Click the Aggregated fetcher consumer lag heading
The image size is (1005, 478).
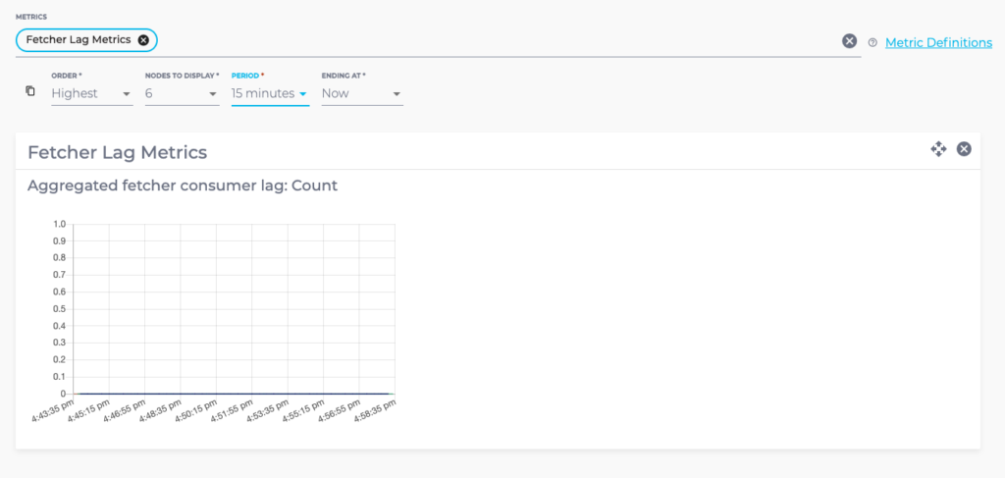click(x=183, y=186)
